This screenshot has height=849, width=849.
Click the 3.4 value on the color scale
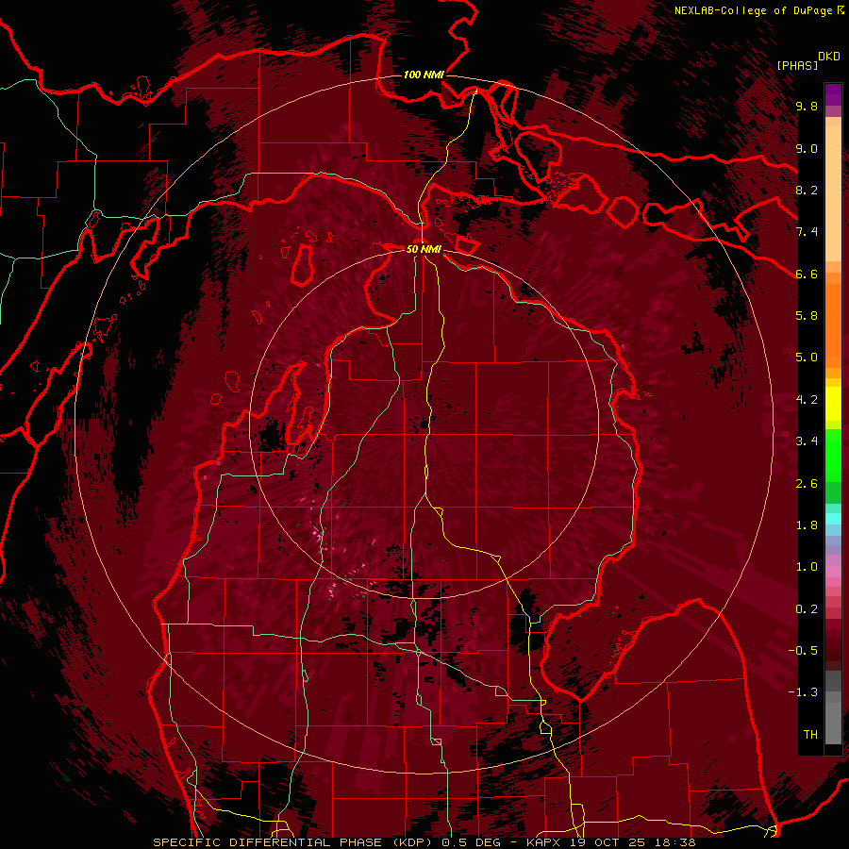click(x=807, y=441)
